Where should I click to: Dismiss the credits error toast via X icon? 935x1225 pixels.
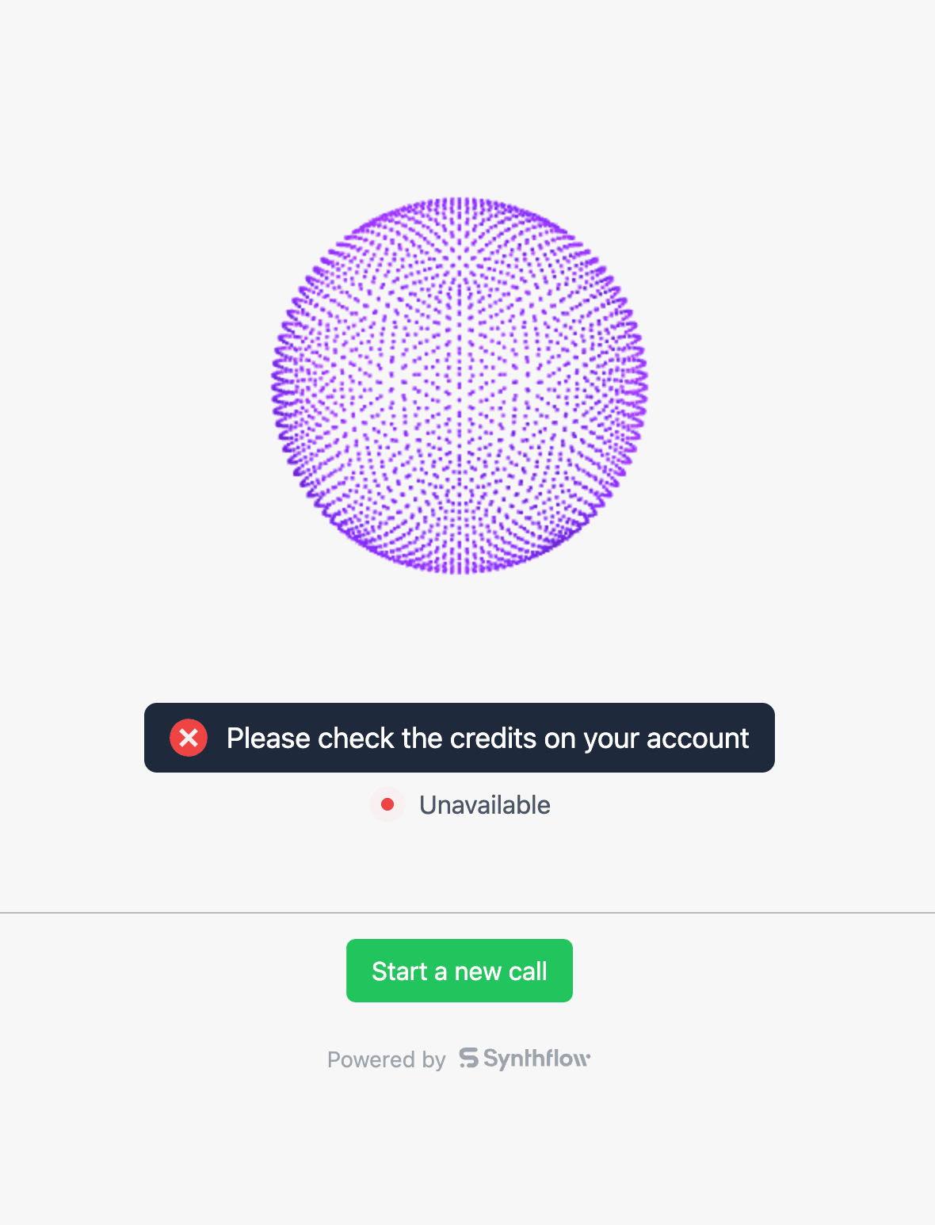(189, 738)
